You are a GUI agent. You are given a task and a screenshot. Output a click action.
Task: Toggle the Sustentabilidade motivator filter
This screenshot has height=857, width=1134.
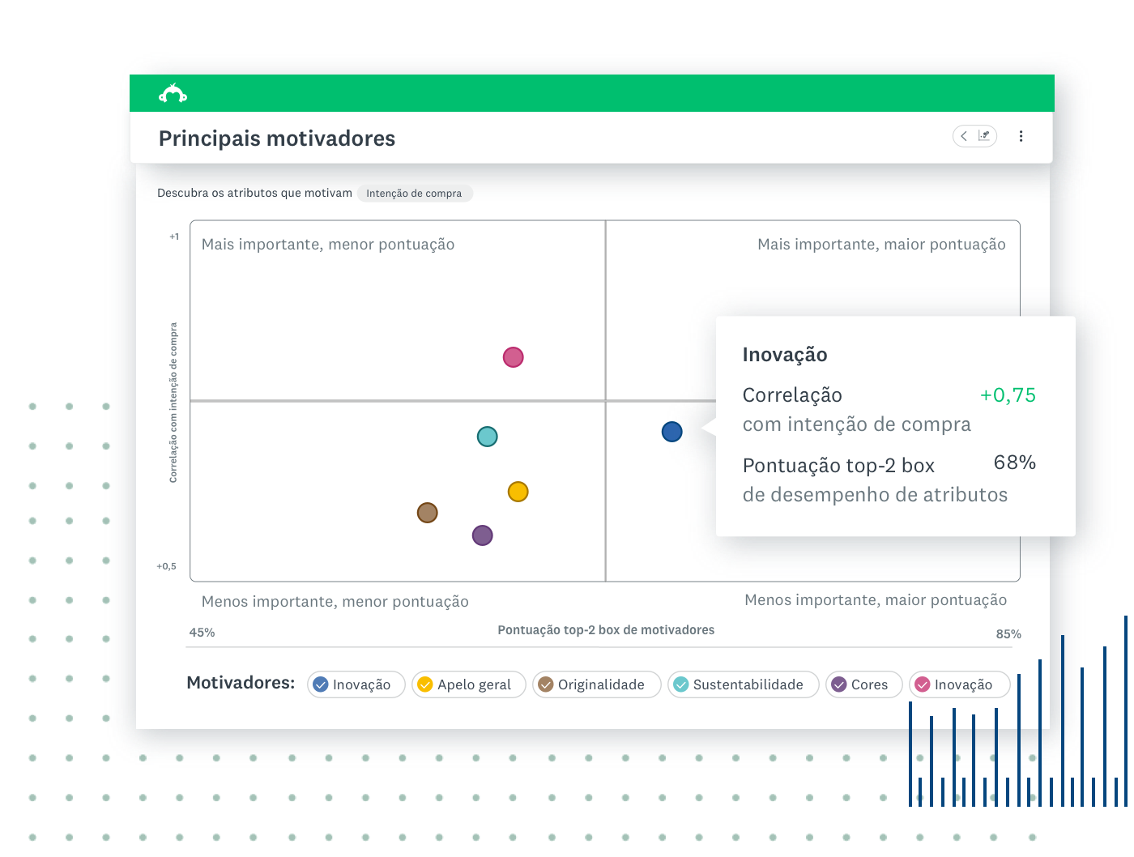(743, 684)
